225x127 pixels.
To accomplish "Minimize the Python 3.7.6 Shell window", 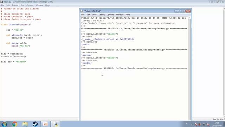I will click(x=177, y=11).
